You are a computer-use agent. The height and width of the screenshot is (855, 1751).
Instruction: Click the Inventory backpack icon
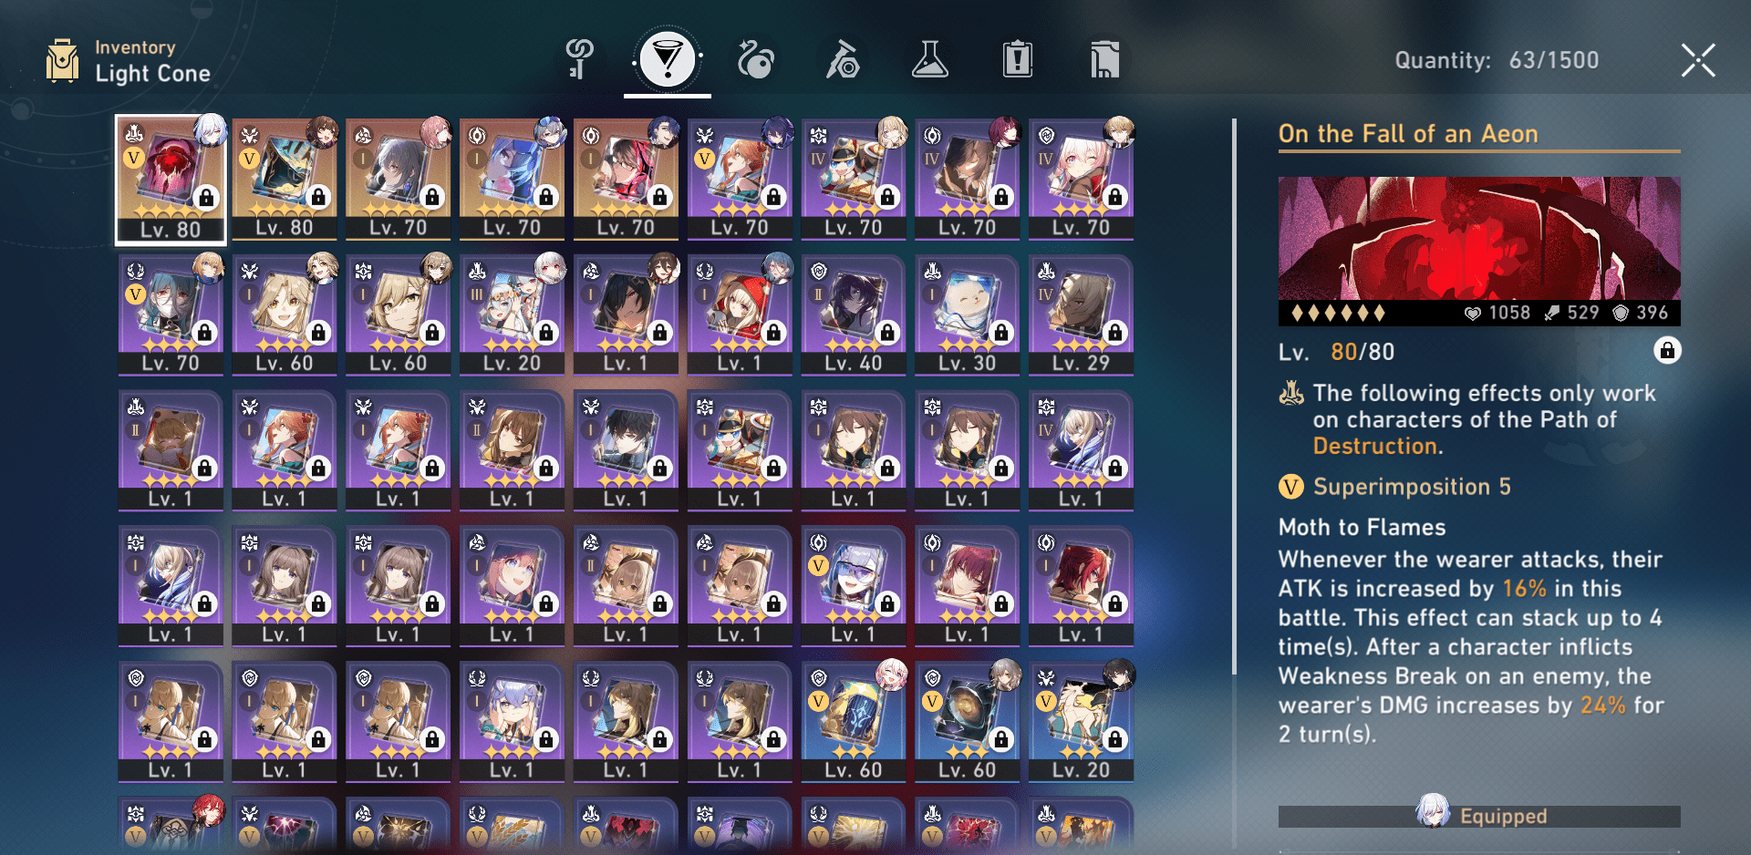[x=62, y=61]
